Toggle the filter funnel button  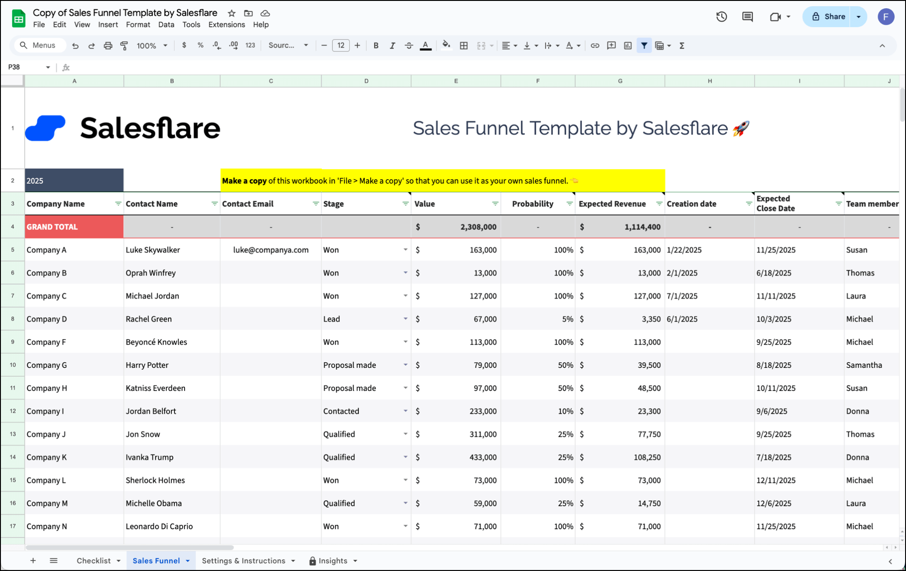click(x=644, y=45)
